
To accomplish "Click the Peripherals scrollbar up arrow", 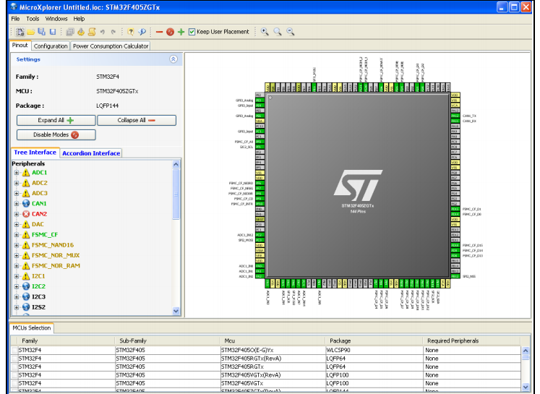I will (176, 164).
